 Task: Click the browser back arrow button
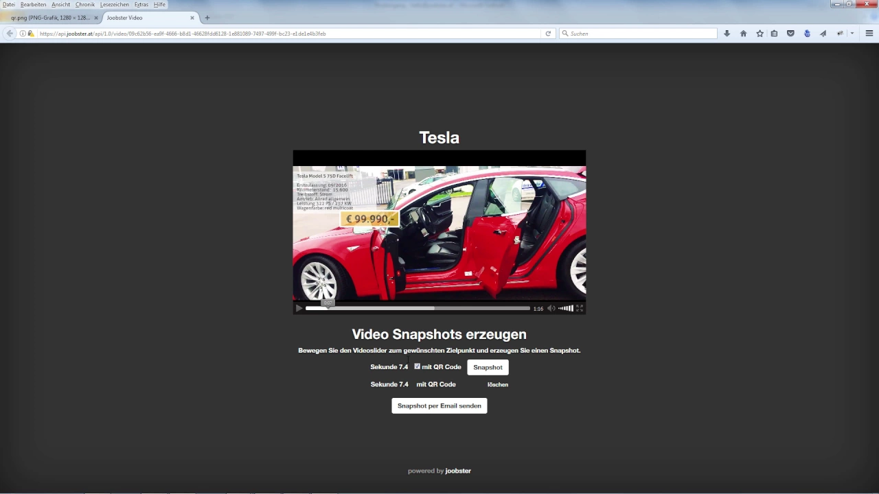pyautogui.click(x=10, y=34)
